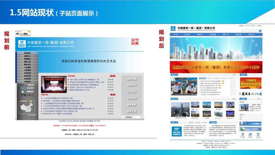Click red 更多 button beside 集团动态 heading

click(x=113, y=94)
